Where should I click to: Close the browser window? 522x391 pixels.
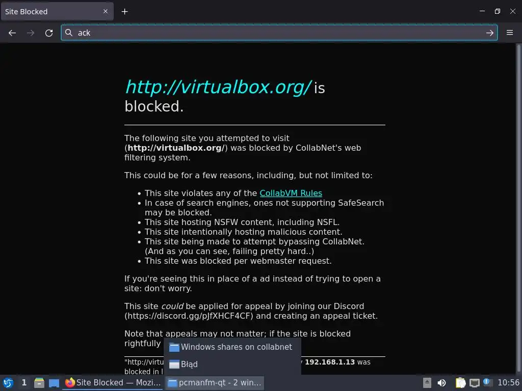pyautogui.click(x=513, y=11)
